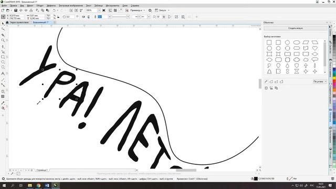This screenshot has width=336, height=189.
Task: Select the Crop tool
Action: [x=3, y=35]
